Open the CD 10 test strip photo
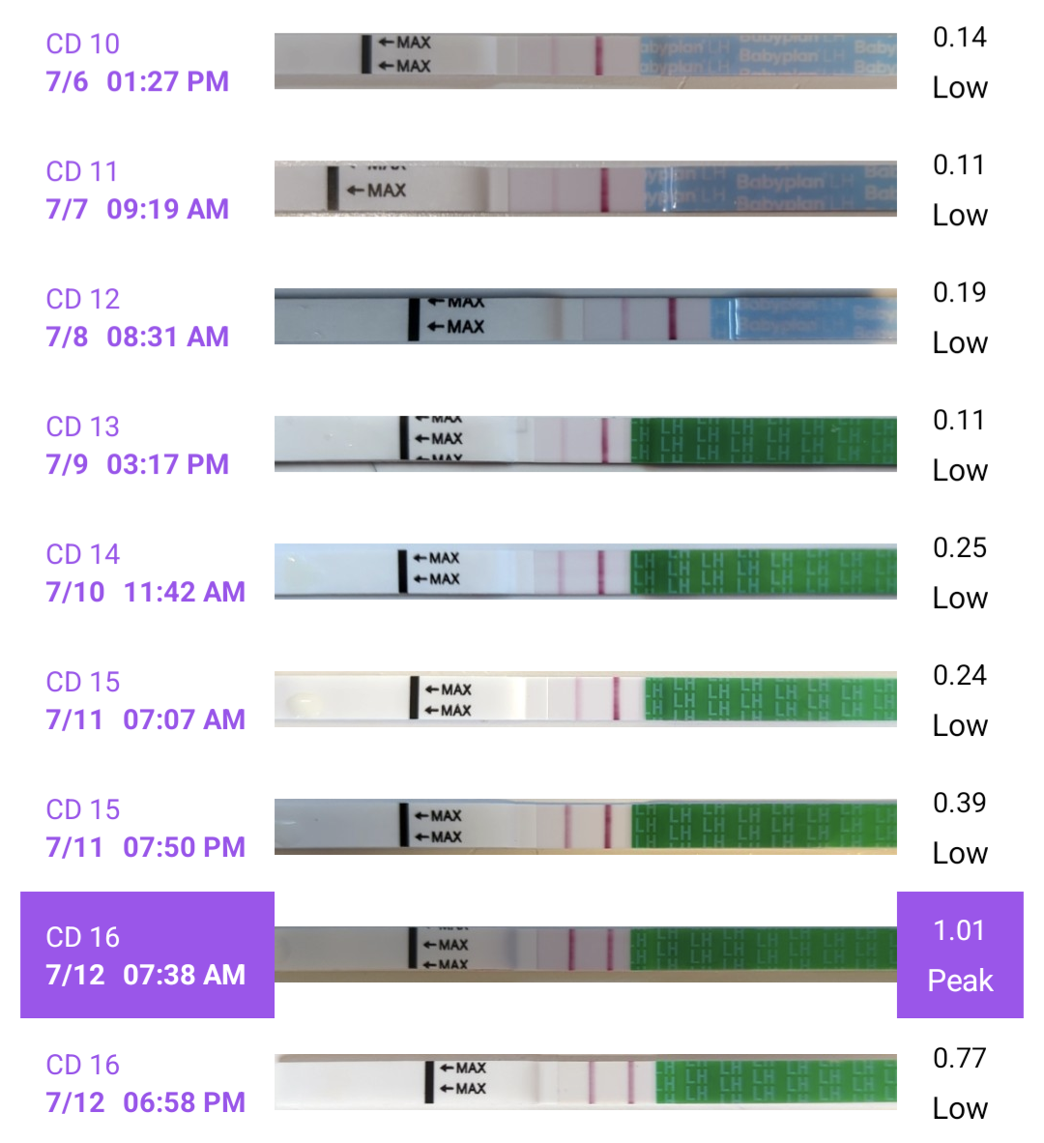 585,61
